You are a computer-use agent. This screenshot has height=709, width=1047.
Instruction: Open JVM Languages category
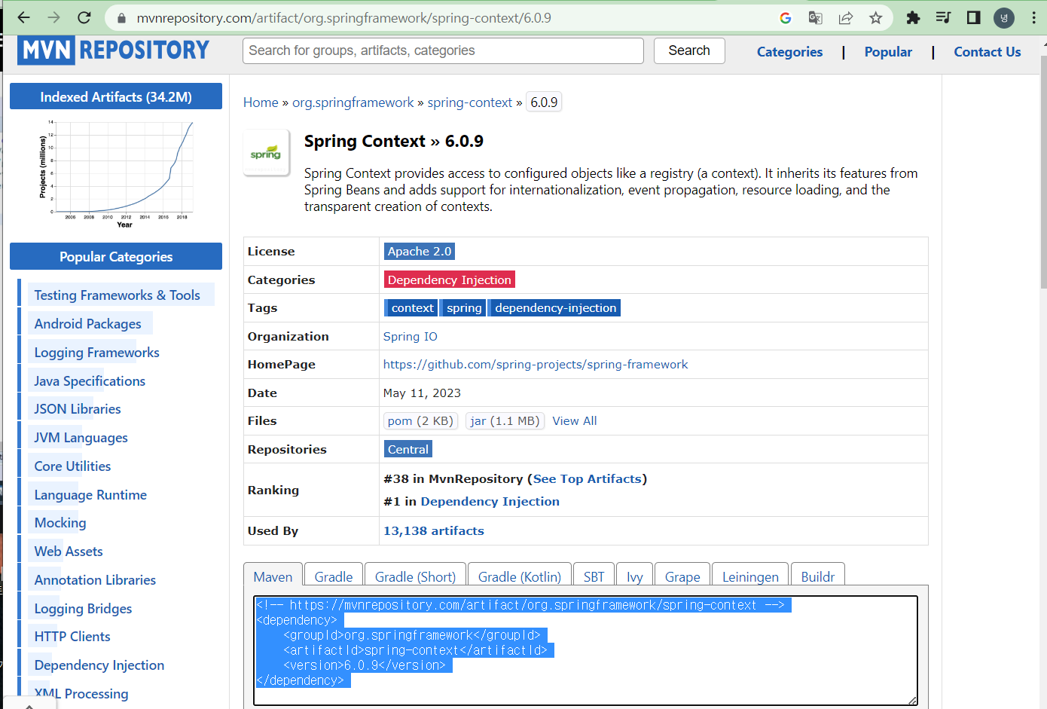(81, 438)
